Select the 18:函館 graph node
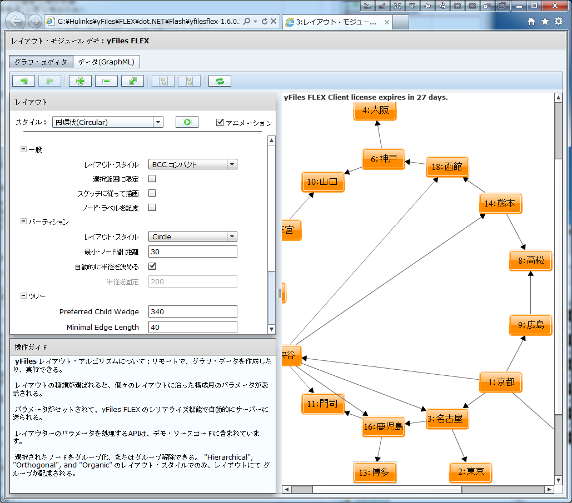The width and height of the screenshot is (572, 503). pyautogui.click(x=447, y=167)
